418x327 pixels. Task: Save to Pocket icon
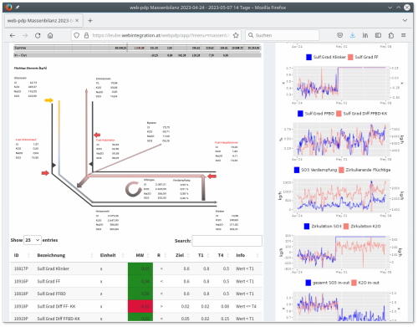(x=339, y=35)
